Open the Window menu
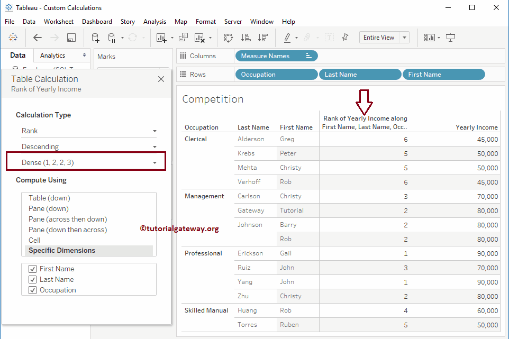This screenshot has height=339, width=509. (x=261, y=21)
